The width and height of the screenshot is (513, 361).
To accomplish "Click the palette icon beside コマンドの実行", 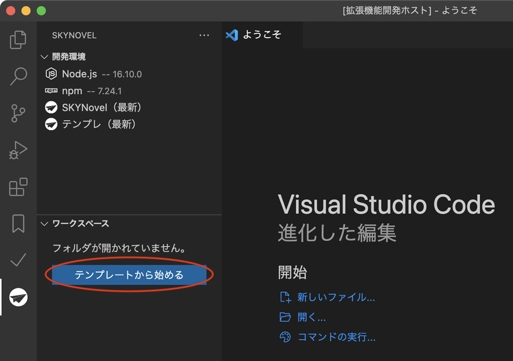I will coord(285,337).
